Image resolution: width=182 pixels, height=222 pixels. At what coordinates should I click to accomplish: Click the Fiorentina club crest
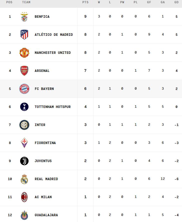(x=24, y=143)
